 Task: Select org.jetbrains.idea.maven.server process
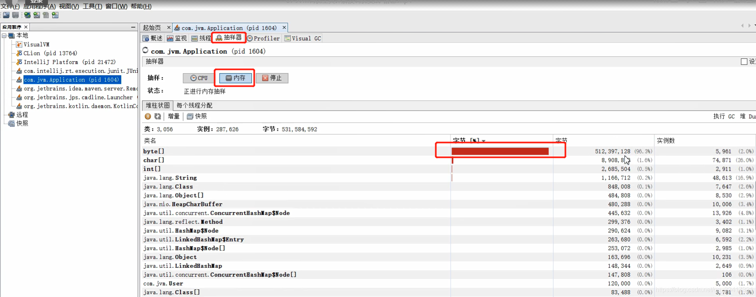[77, 88]
